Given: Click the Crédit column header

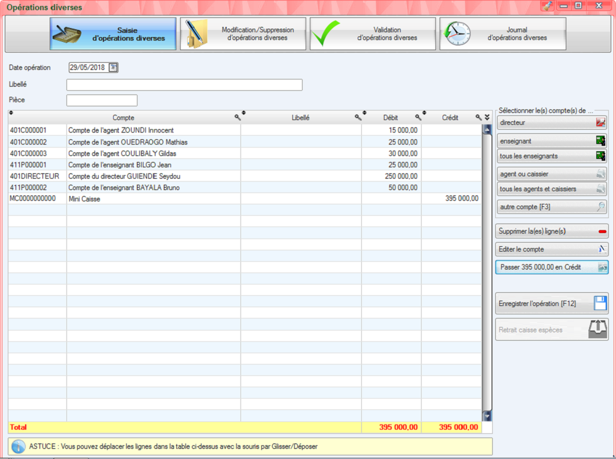Looking at the screenshot, I should pyautogui.click(x=450, y=117).
